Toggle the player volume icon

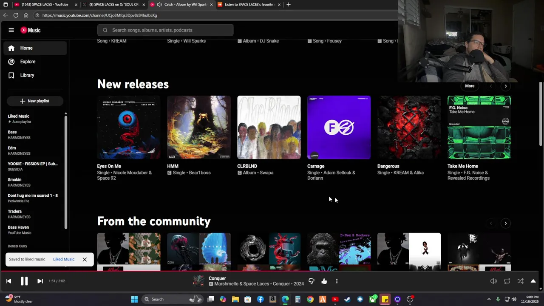tap(493, 281)
